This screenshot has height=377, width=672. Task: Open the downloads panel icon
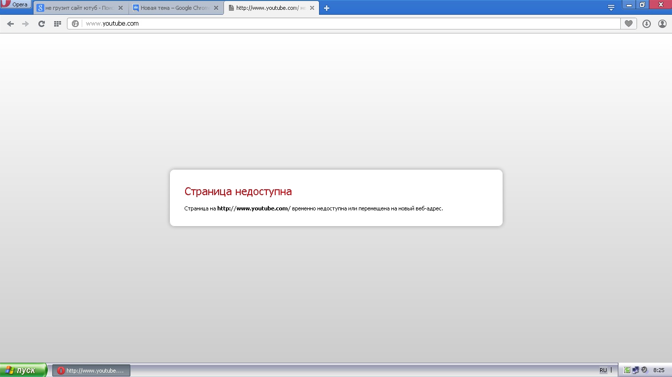pyautogui.click(x=646, y=24)
